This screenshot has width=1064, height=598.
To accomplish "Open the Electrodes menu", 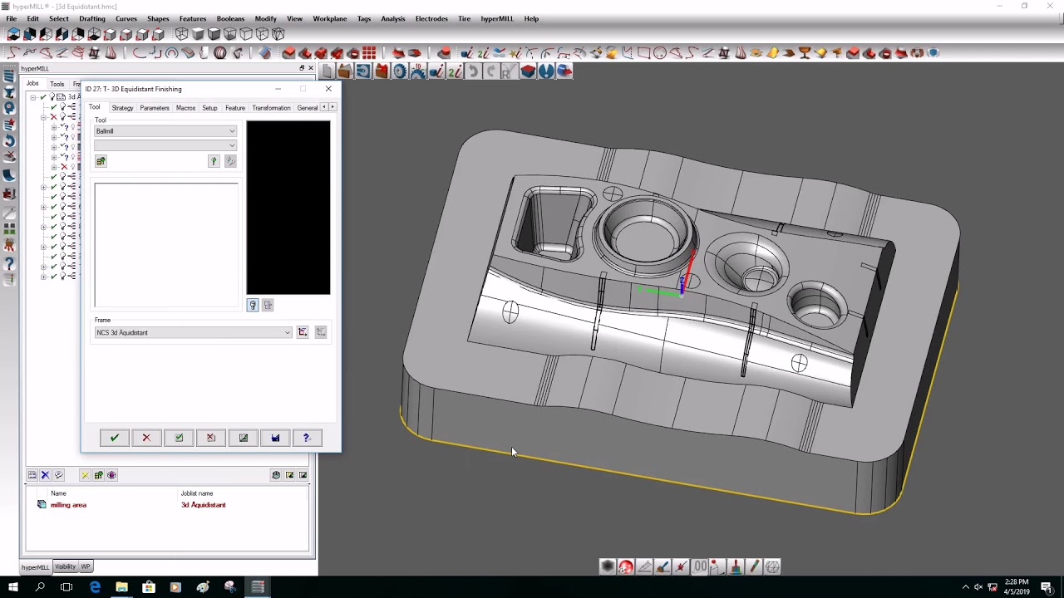I will coord(432,18).
